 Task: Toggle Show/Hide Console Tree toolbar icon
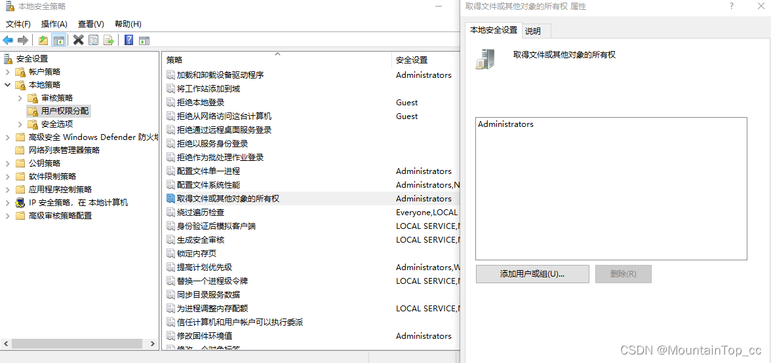(x=59, y=41)
